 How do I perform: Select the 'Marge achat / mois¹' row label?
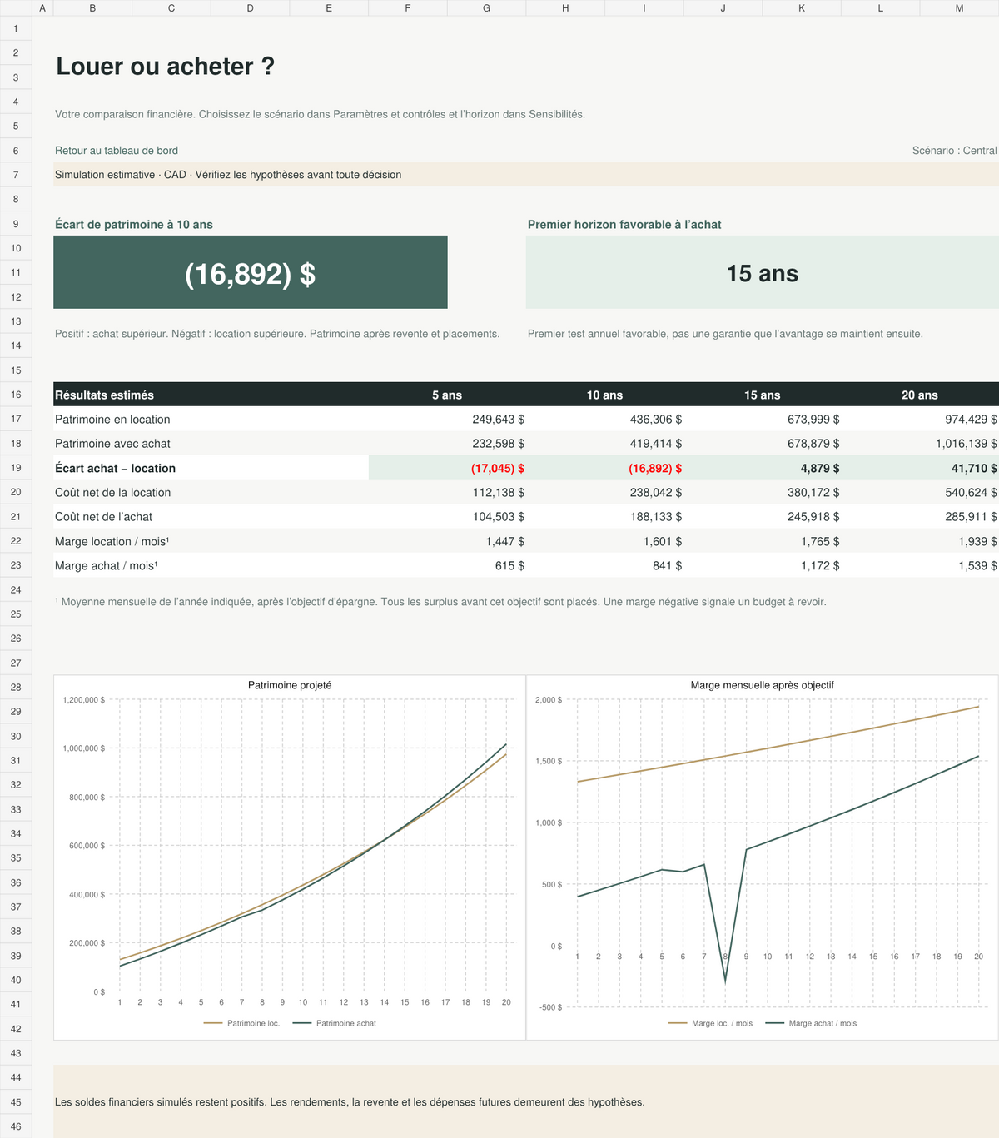[107, 565]
